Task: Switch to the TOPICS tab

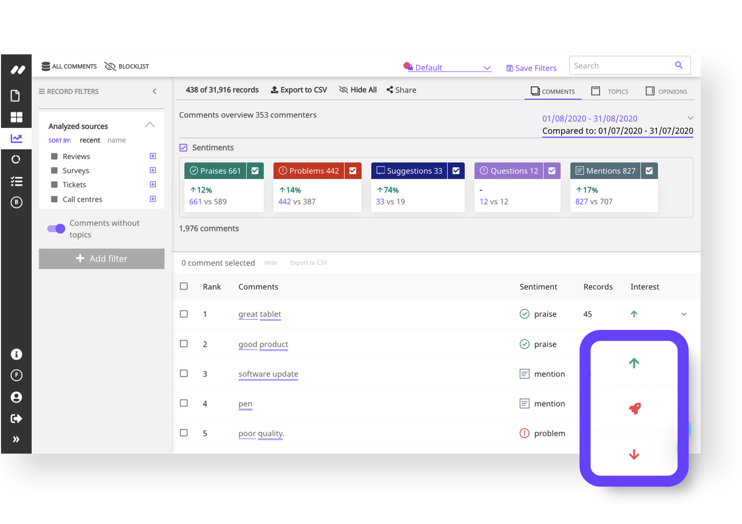Action: pos(610,91)
